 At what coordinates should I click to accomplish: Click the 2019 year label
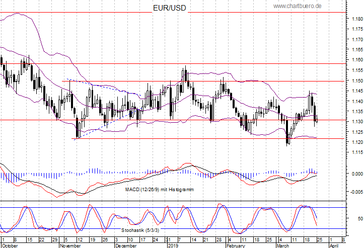pos(173,245)
